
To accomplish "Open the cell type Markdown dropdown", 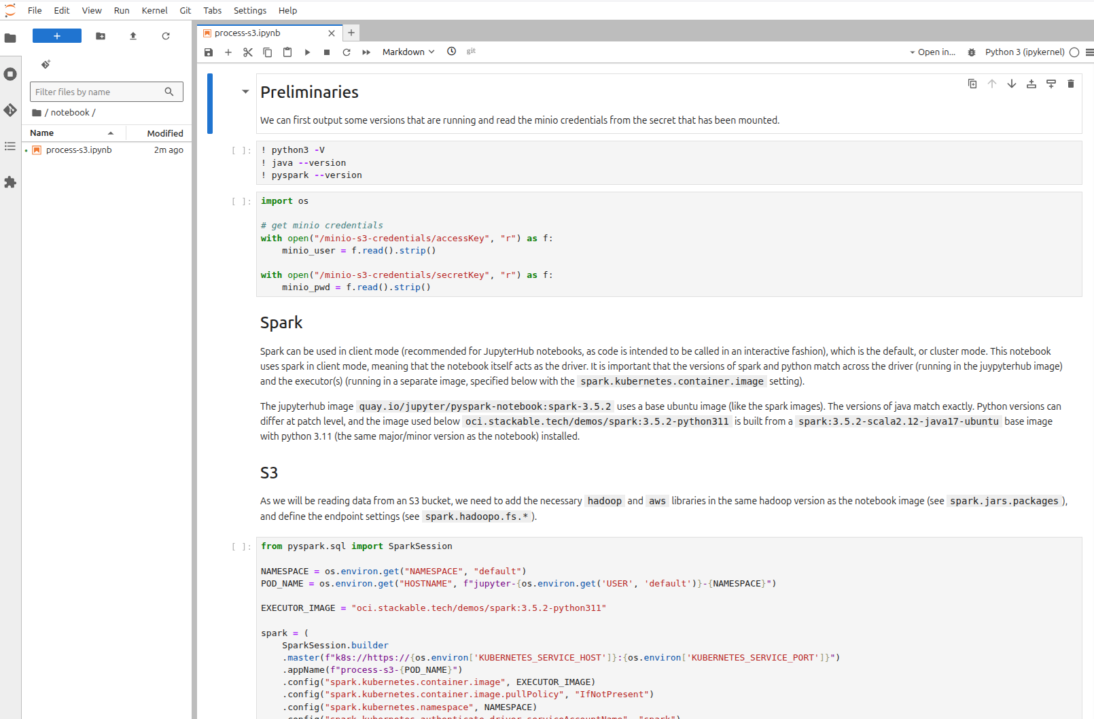I will (x=408, y=52).
